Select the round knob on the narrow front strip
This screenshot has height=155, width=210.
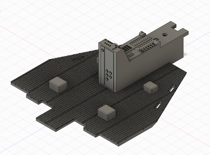click(x=102, y=50)
